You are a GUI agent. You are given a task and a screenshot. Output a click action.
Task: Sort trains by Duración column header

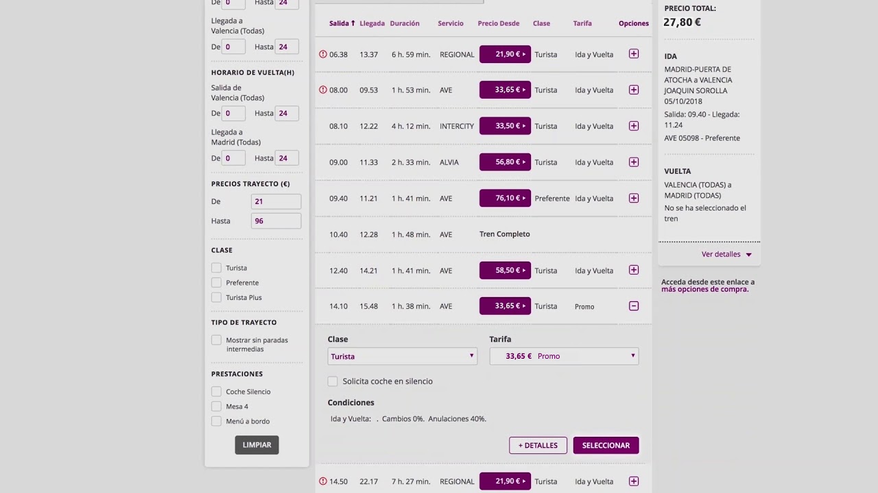tap(405, 23)
